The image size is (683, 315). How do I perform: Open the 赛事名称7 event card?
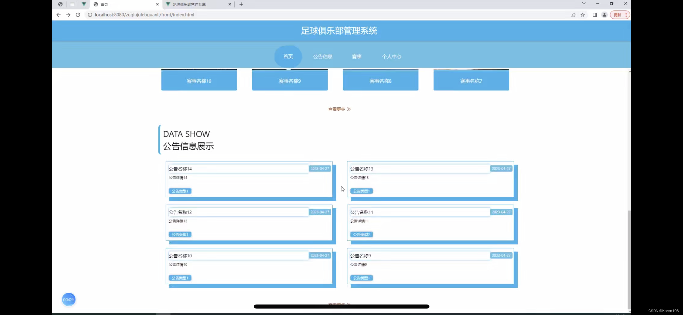[471, 80]
